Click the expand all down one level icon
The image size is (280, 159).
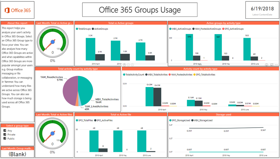[x=132, y=65]
